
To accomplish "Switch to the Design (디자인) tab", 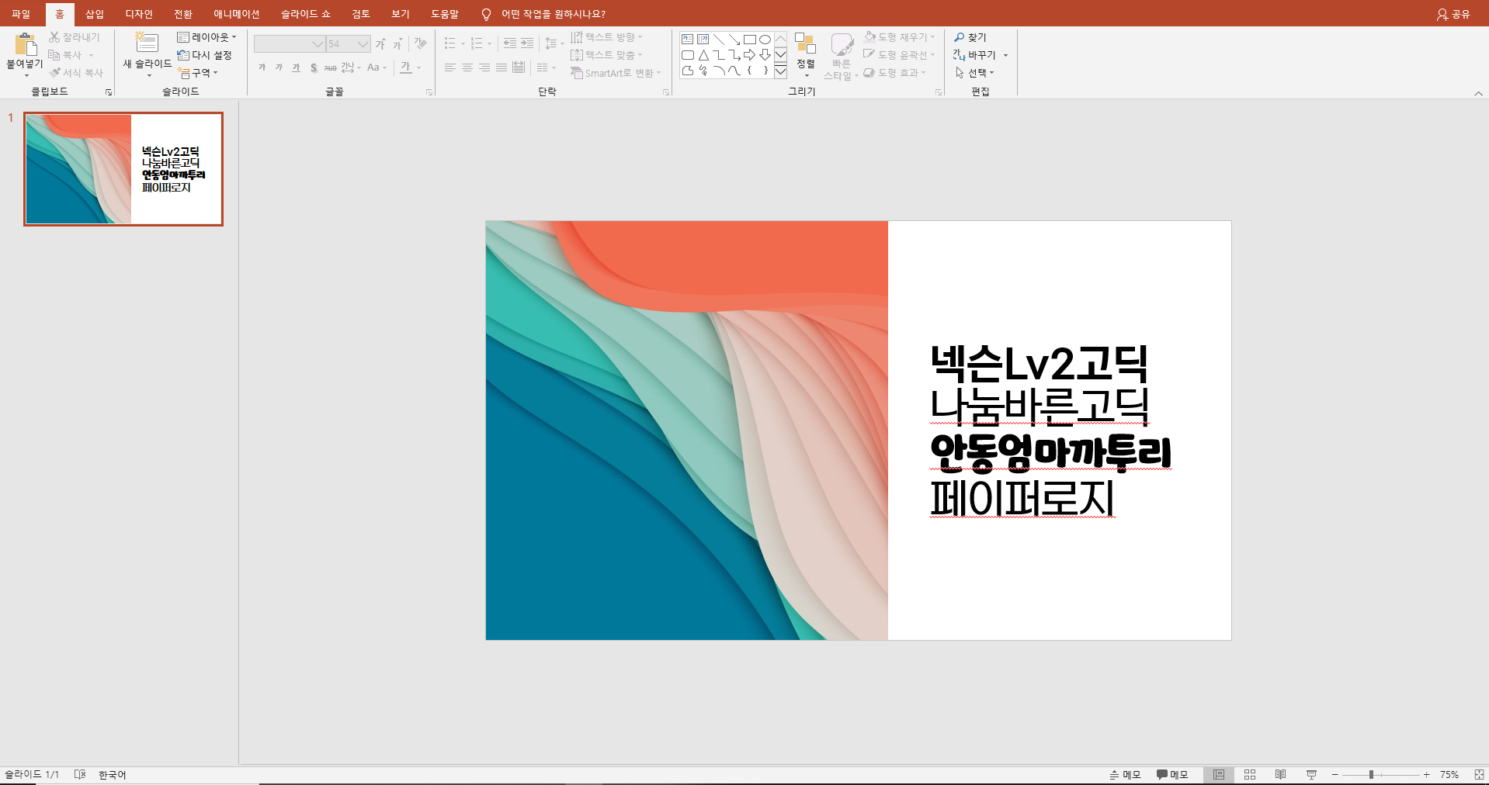I will 139,14.
